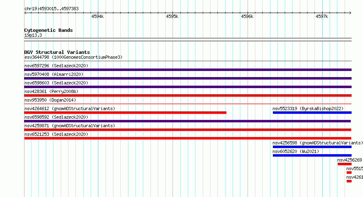Open nsv4264612 (gnomADStructuralVariants) label
Screen dimensions: 363x197
[70, 108]
